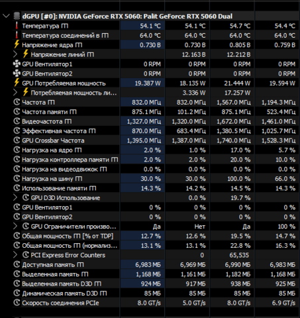The width and height of the screenshot is (300, 318).
Task: Collapse the dGPU RTX 5060 sensor group
Action: (x=6, y=16)
